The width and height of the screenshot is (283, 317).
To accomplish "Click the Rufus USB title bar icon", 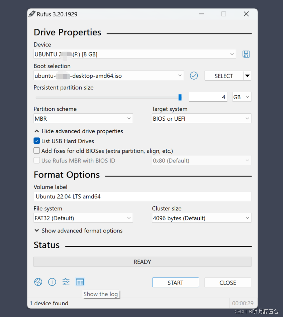I will click(32, 14).
